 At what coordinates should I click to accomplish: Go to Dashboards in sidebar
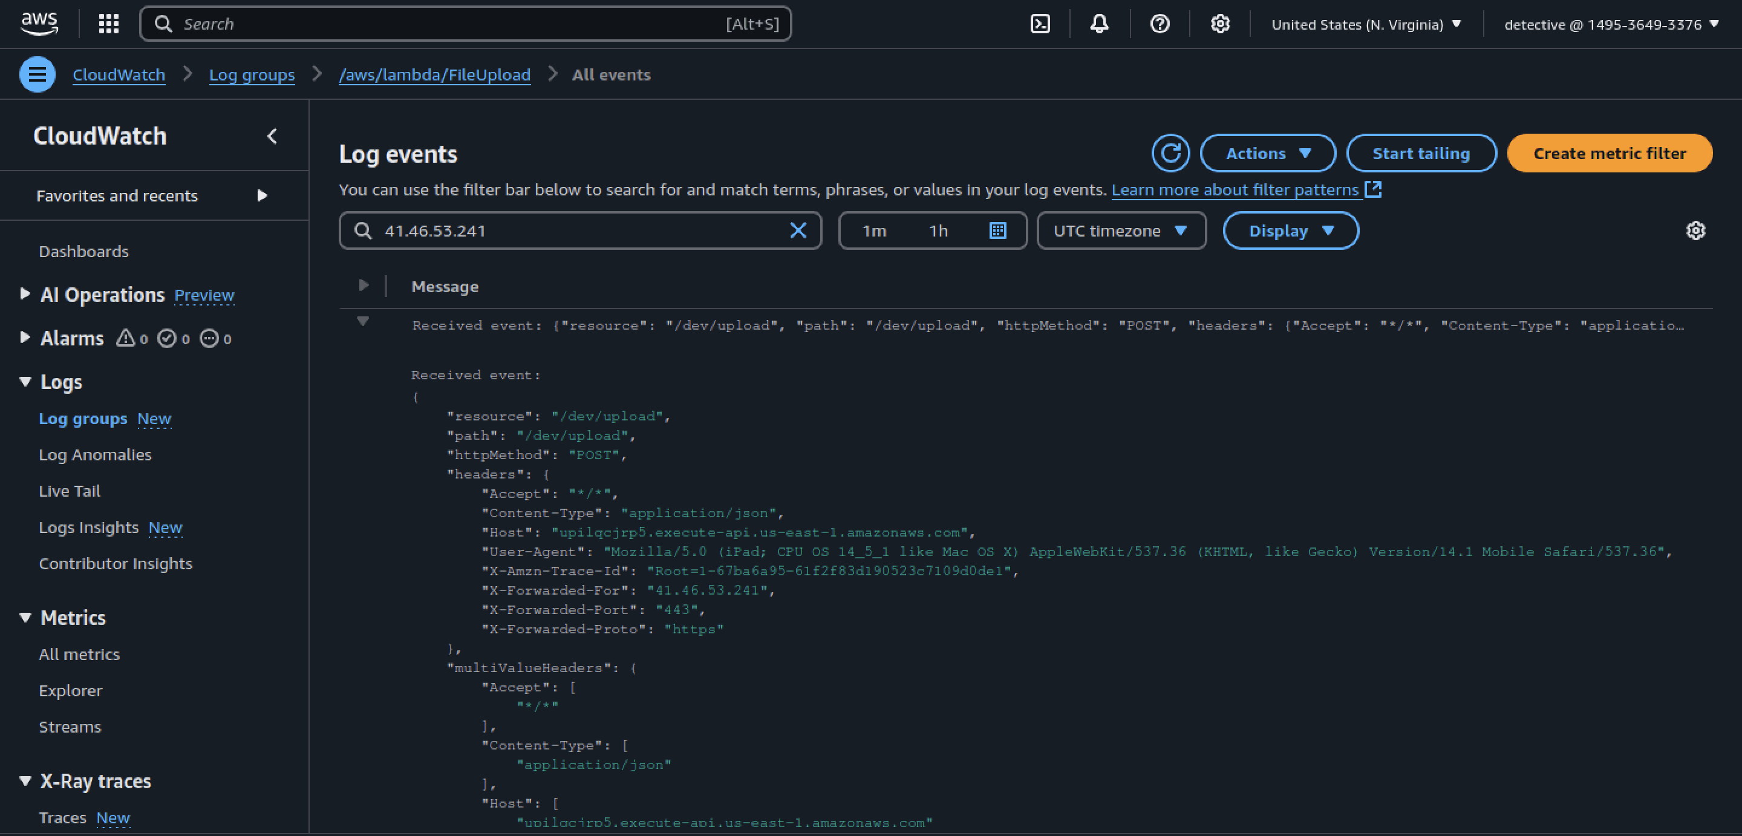tap(84, 252)
